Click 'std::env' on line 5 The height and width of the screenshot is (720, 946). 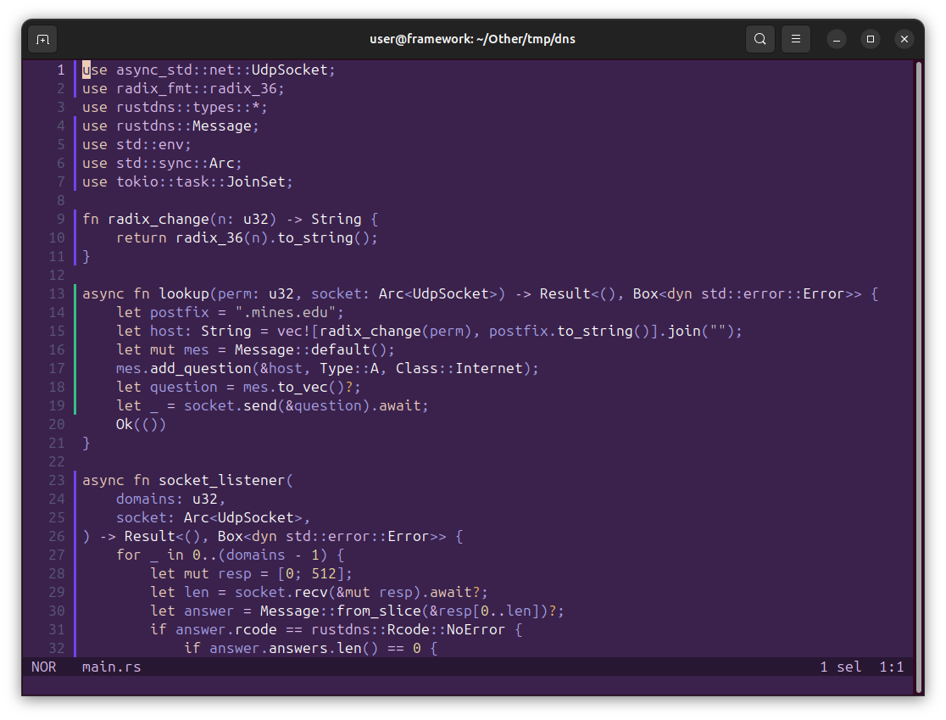point(150,145)
